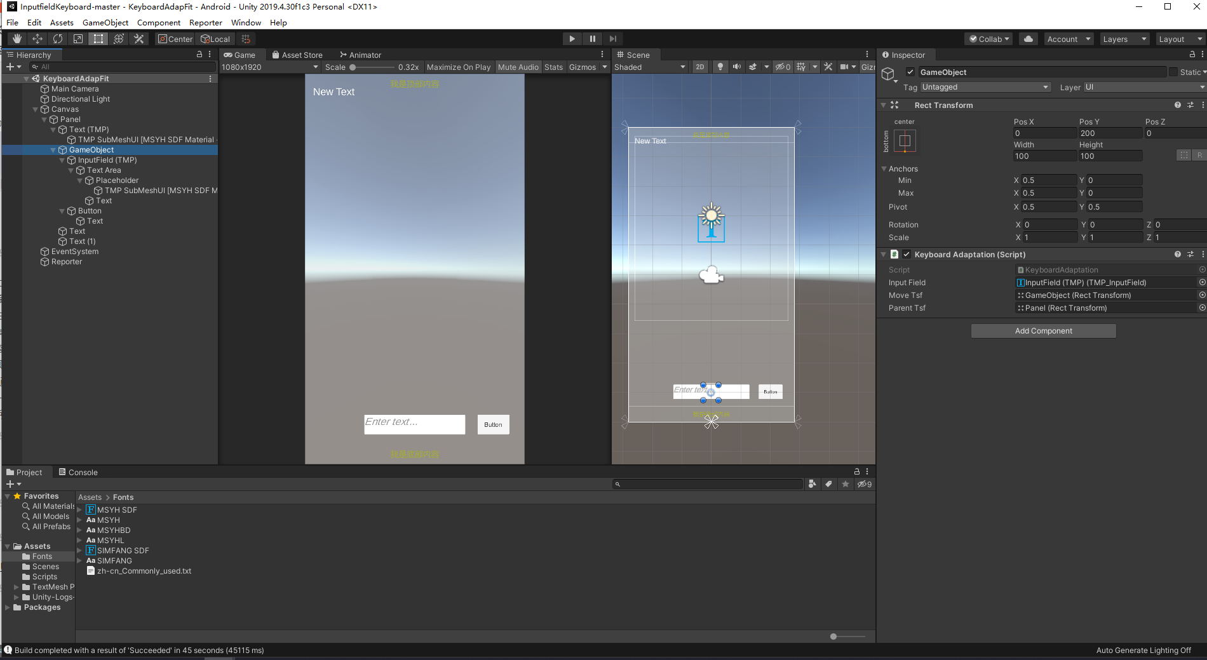This screenshot has height=660, width=1207.
Task: Toggle Scene audio speaker icon
Action: [736, 67]
